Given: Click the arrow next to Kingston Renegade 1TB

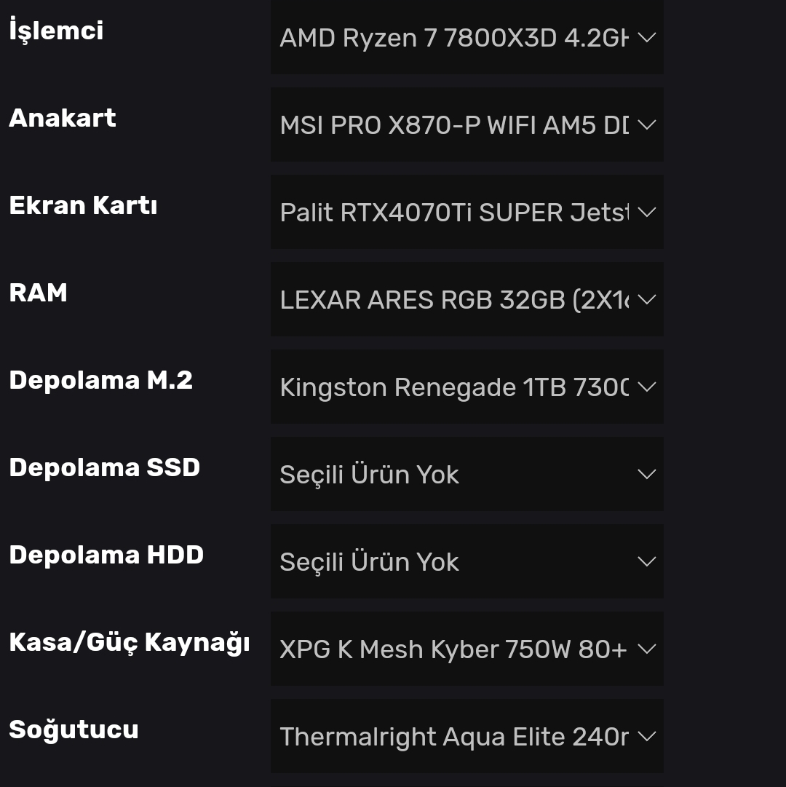Looking at the screenshot, I should click(646, 387).
